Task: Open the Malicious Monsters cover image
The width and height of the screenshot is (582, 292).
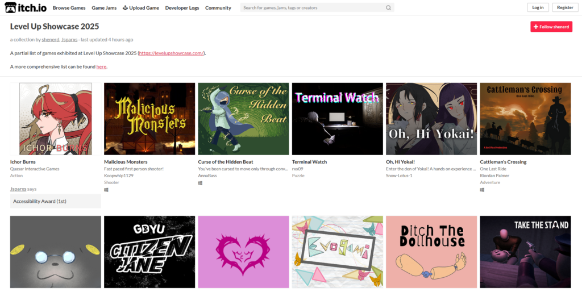Action: click(149, 119)
